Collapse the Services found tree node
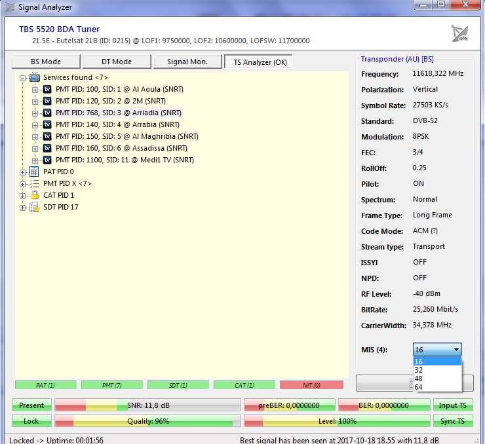 click(x=23, y=77)
